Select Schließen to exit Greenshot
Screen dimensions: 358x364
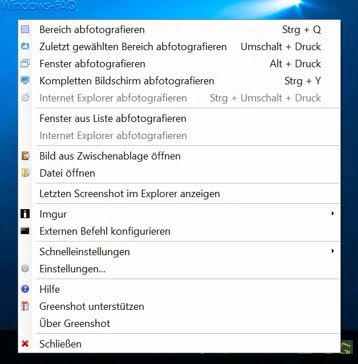point(179,344)
